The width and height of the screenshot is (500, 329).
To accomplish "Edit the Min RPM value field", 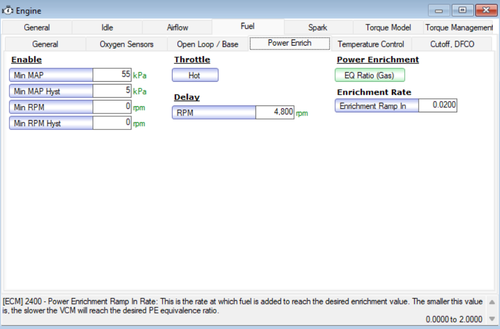I will tap(112, 107).
